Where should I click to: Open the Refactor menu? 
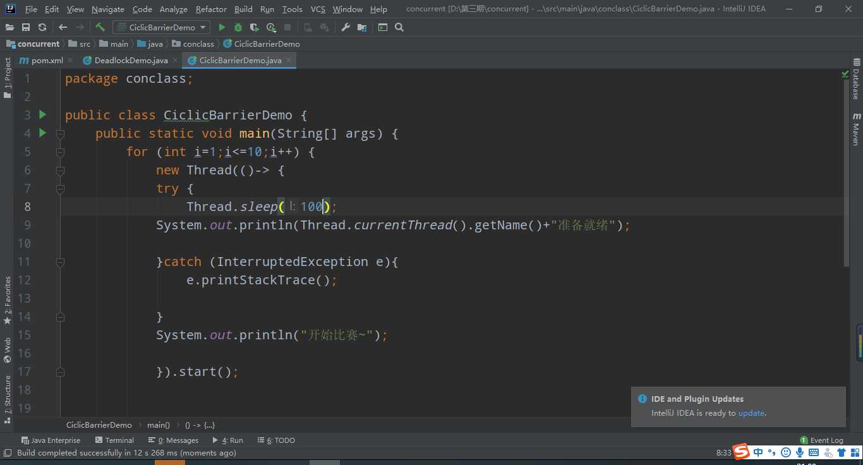point(211,9)
